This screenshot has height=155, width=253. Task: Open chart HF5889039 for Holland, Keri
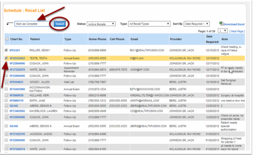16,95
